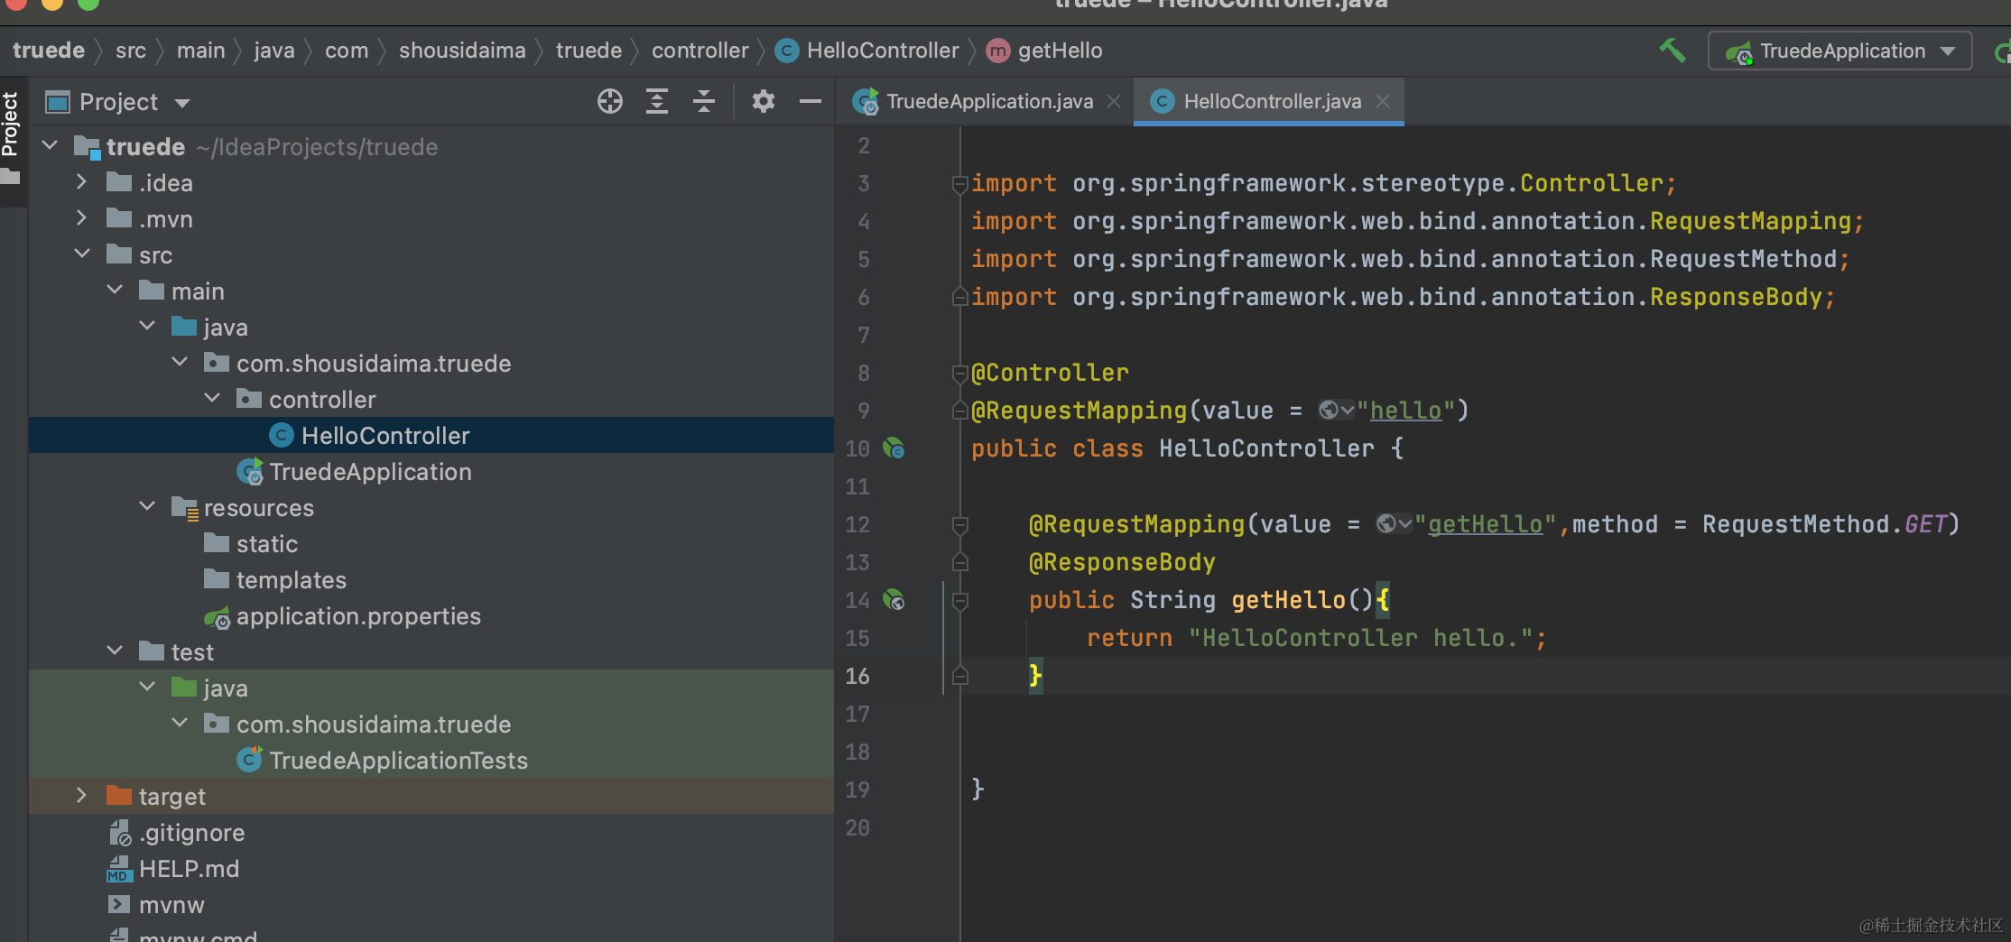The width and height of the screenshot is (2011, 942).
Task: Collapse the controller package
Action: click(212, 399)
